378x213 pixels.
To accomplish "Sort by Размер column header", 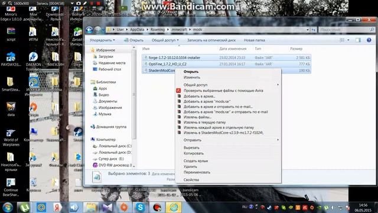I will point(296,49).
